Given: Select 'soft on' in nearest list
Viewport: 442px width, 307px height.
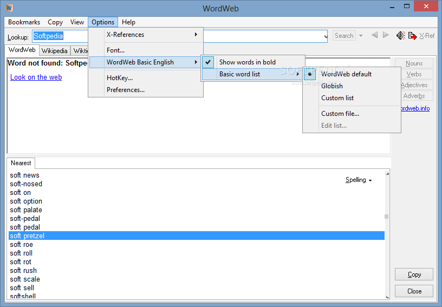Looking at the screenshot, I should pyautogui.click(x=197, y=193).
